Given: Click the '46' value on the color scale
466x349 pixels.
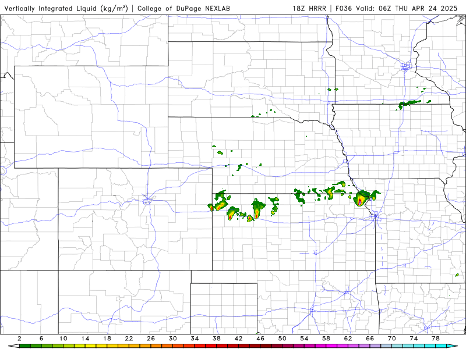Looking at the screenshot, I should click(260, 339).
